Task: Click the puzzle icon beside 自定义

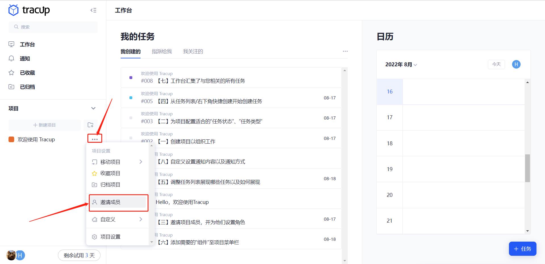Action: pyautogui.click(x=95, y=220)
